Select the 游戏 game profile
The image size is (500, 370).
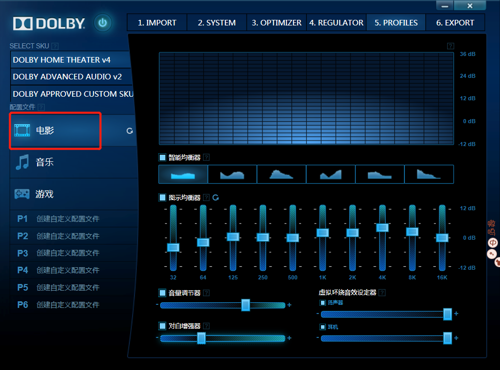point(73,194)
